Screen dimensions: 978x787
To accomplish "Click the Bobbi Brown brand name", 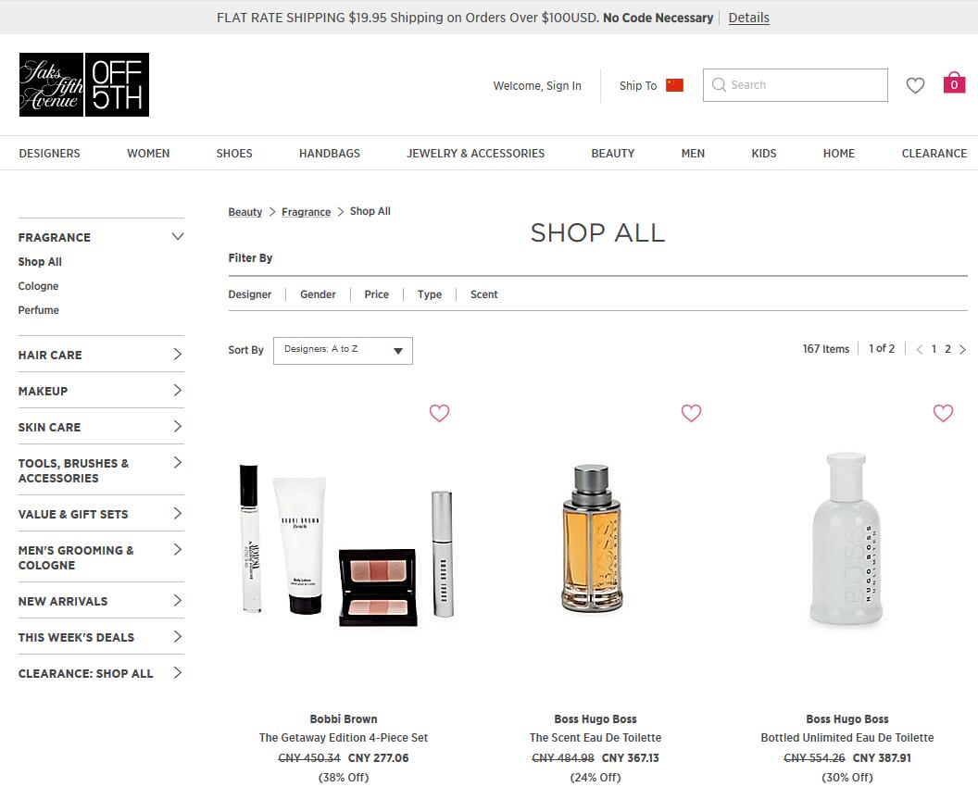I will (344, 719).
